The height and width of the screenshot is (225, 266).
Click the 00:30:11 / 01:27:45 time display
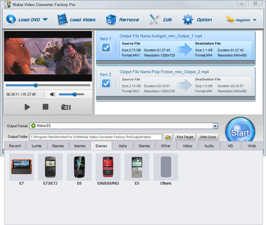[x=21, y=94]
